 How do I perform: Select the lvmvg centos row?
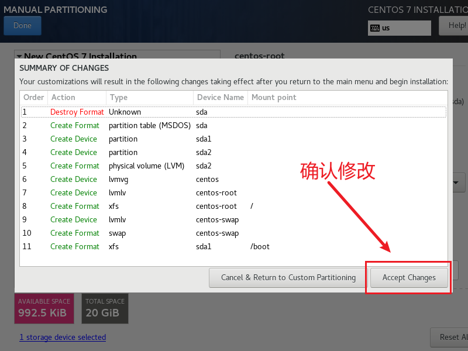(233, 179)
